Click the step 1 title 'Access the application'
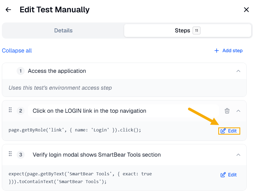The height and width of the screenshot is (193, 255). pos(57,71)
